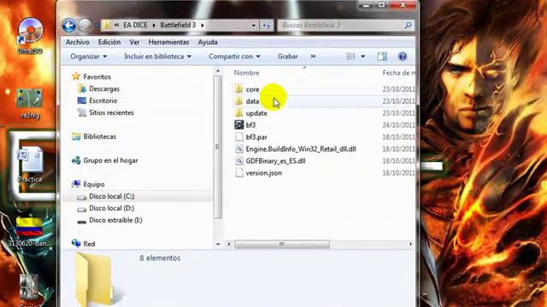Image resolution: width=547 pixels, height=307 pixels.
Task: Click file list scroll left arrow
Action: point(229,244)
